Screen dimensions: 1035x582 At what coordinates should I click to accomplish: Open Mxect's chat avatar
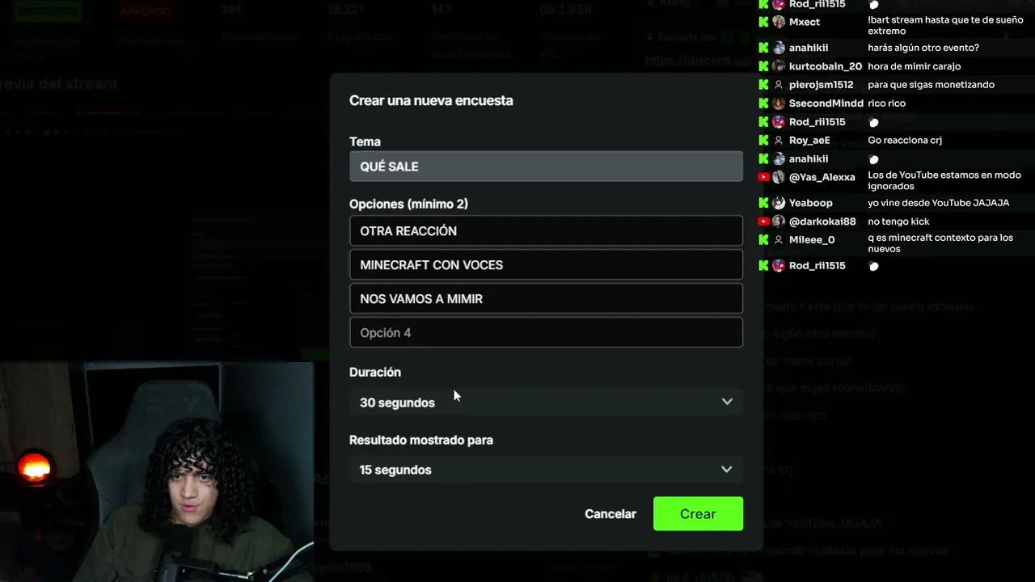tap(779, 22)
